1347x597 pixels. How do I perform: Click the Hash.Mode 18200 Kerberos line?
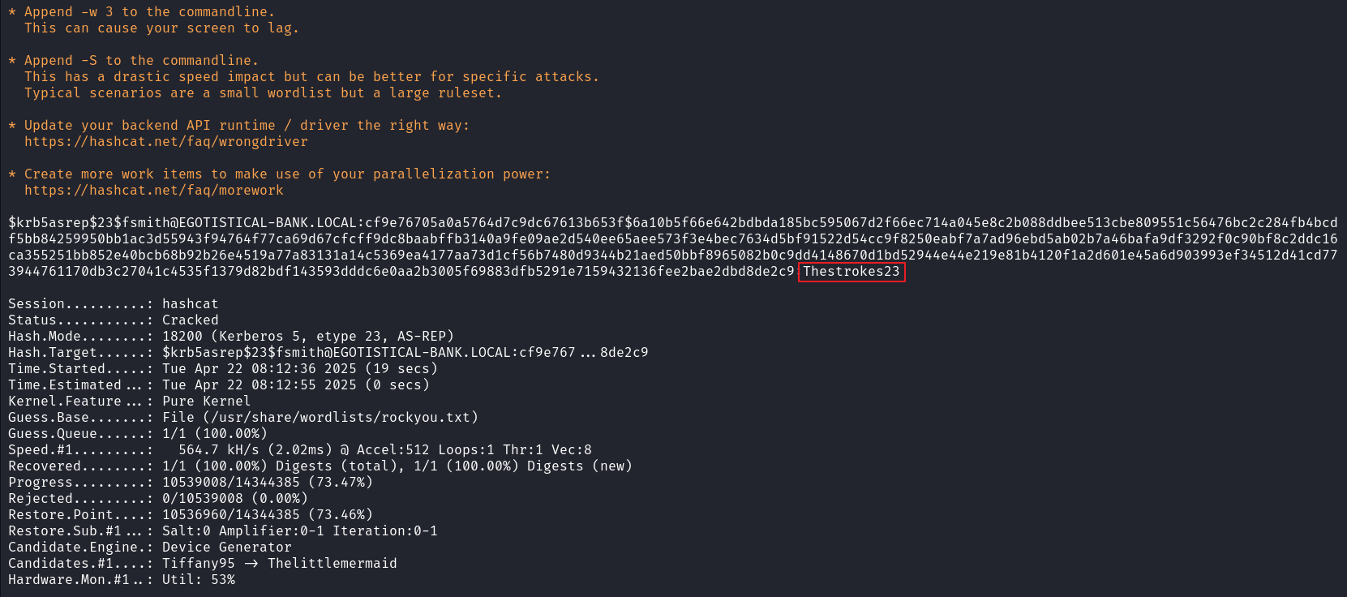tap(231, 336)
